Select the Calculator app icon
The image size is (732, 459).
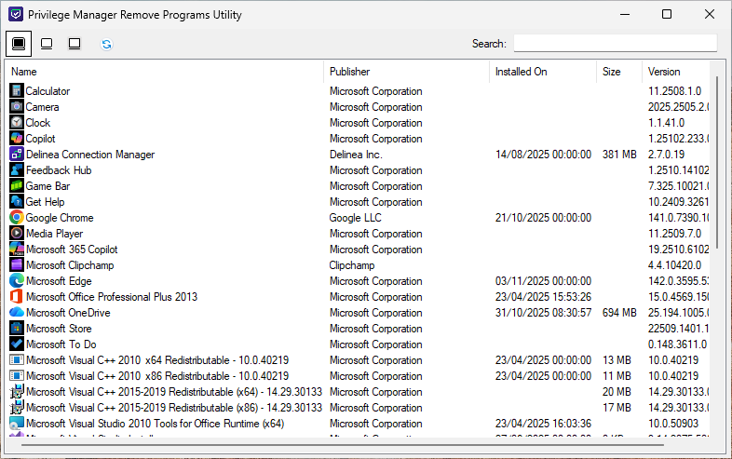tap(17, 91)
